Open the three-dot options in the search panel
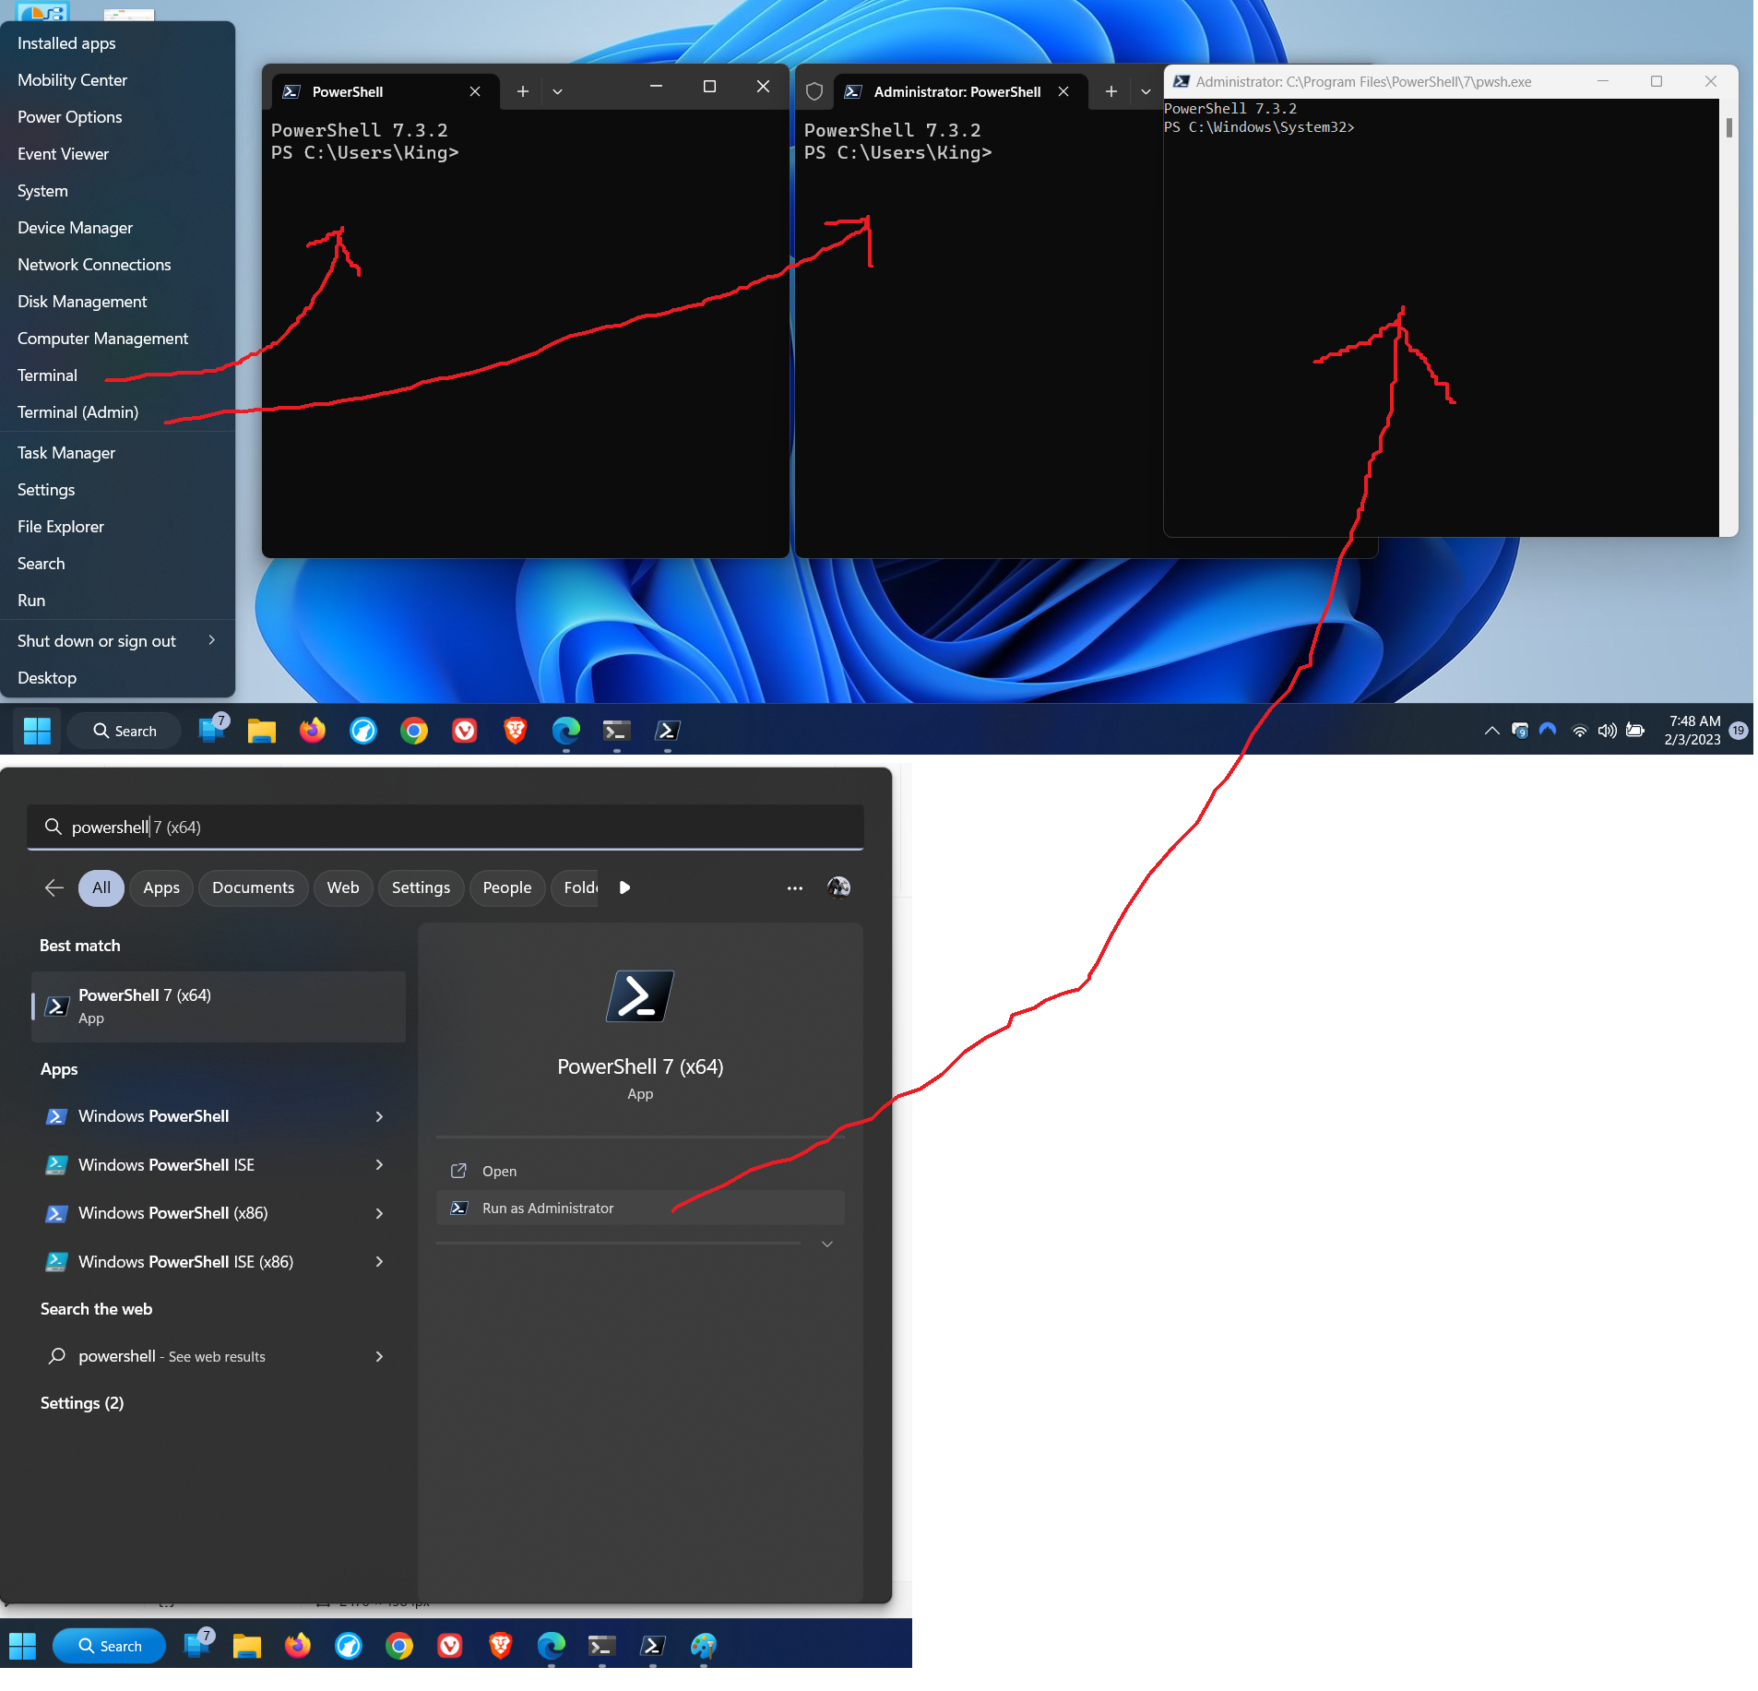 click(795, 887)
